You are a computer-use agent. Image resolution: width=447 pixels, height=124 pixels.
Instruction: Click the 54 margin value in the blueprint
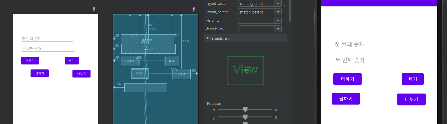[119, 84]
